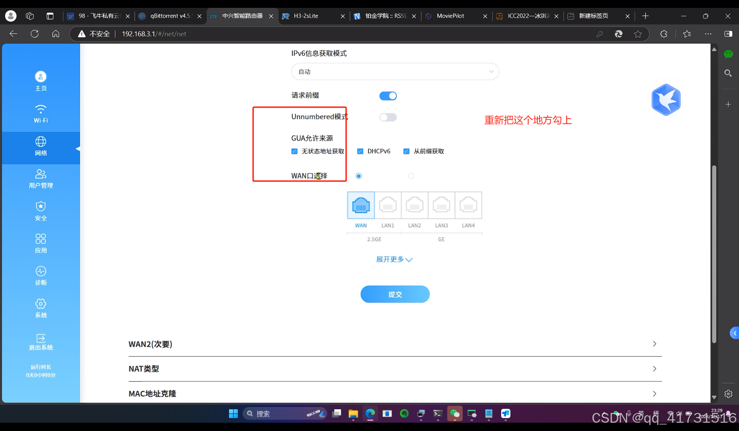Expand the NAT类型 section

(395, 369)
